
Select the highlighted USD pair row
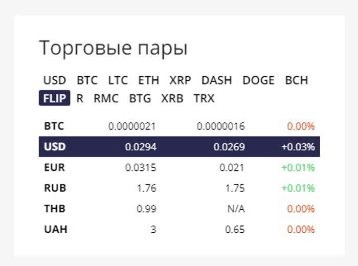click(179, 147)
